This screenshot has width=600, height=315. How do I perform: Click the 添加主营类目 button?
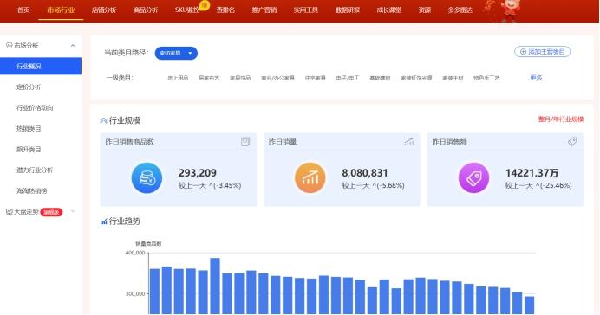point(542,52)
